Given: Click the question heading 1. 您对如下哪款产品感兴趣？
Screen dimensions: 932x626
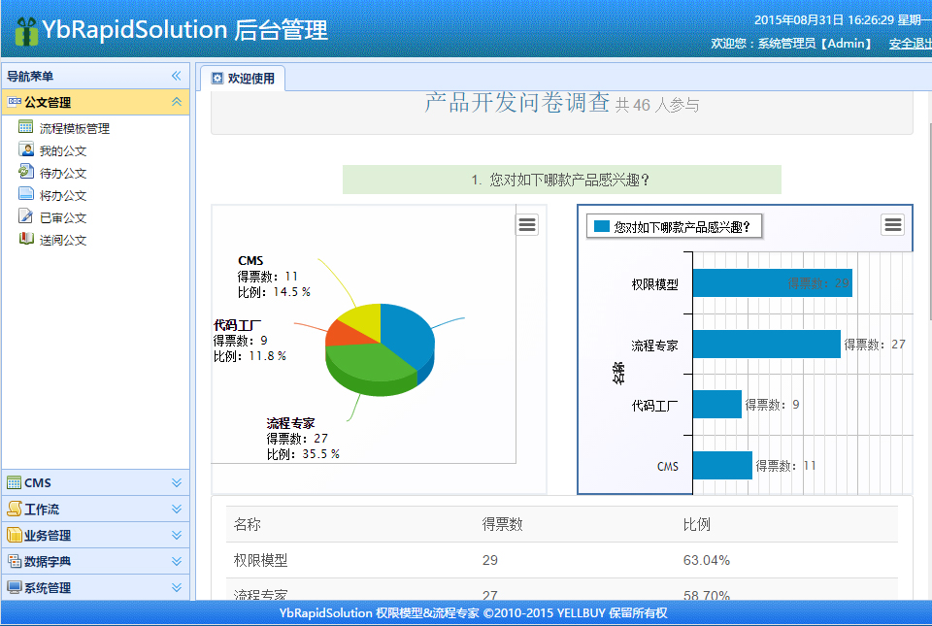Looking at the screenshot, I should click(x=562, y=180).
